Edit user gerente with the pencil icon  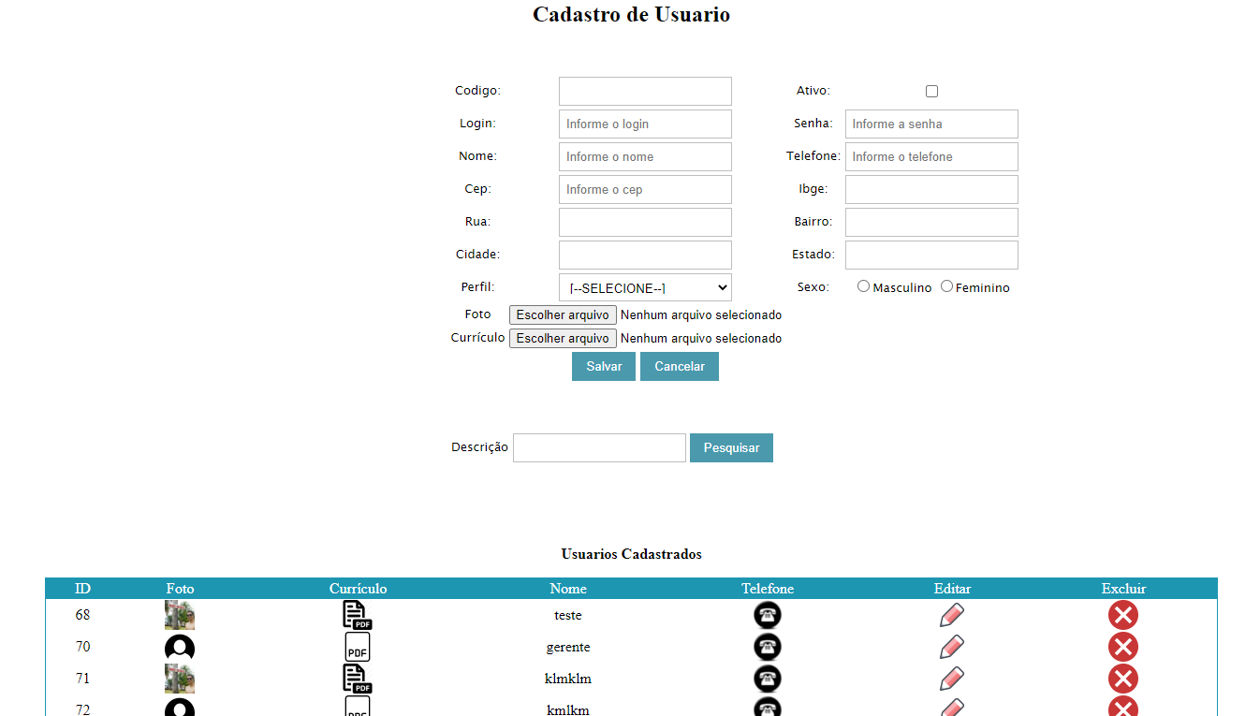pos(952,647)
